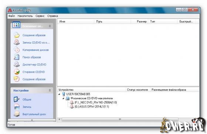Select the (F:) _NEC DVD_RW ND-2500A drive
Viewport: 207px width, 134px height.
point(96,102)
